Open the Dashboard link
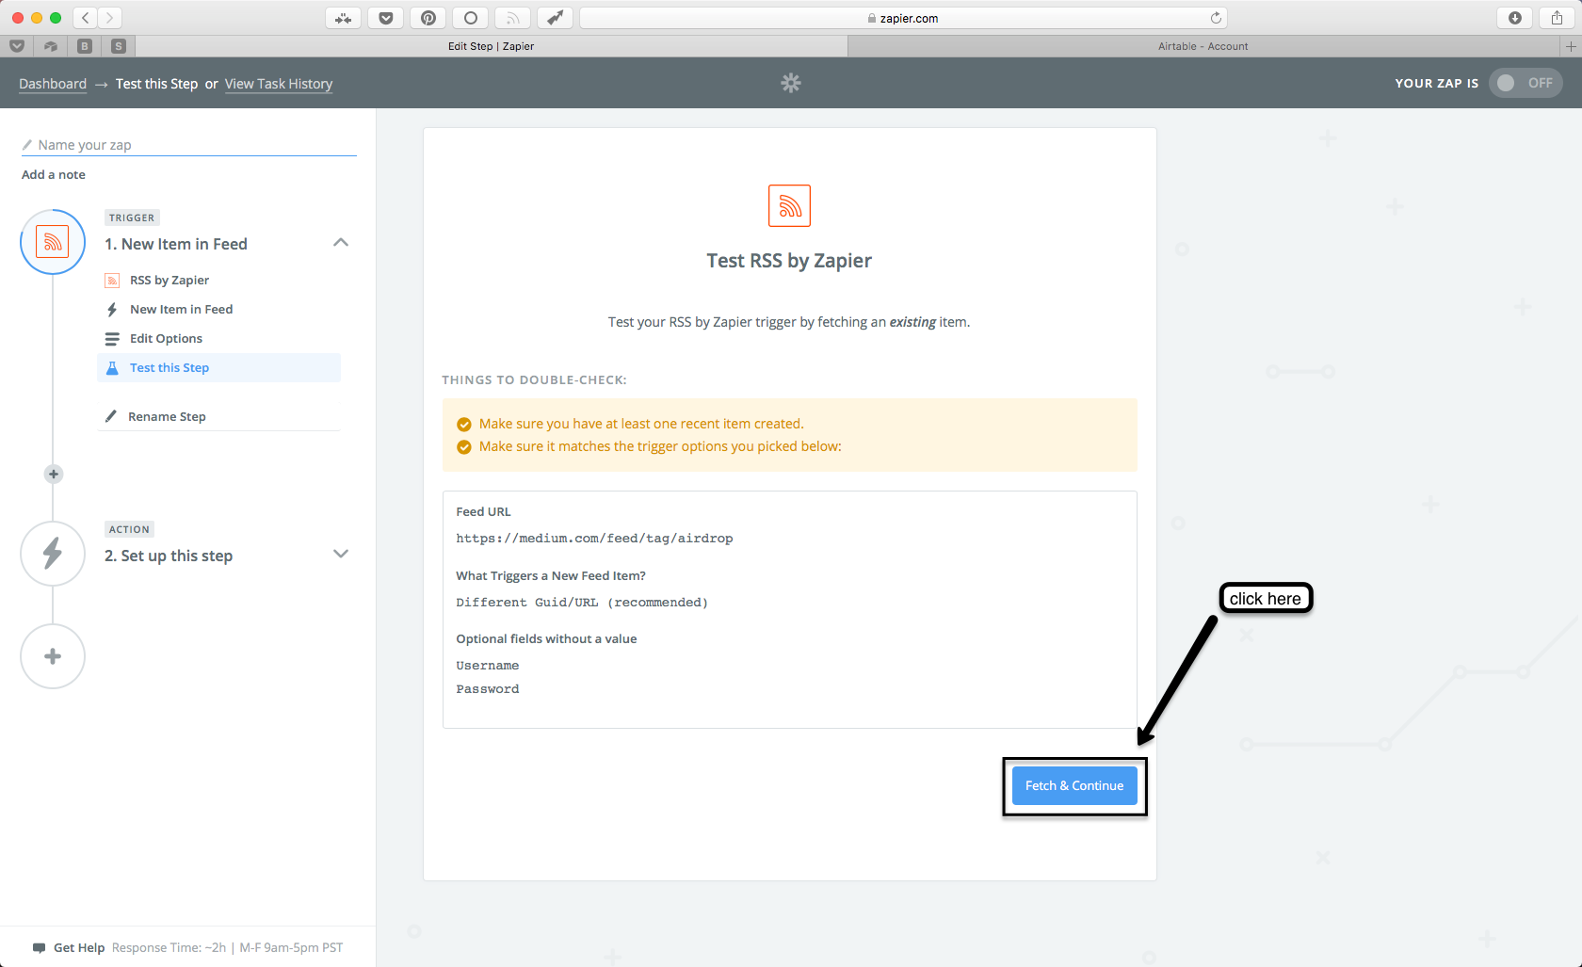Image resolution: width=1582 pixels, height=967 pixels. point(53,84)
